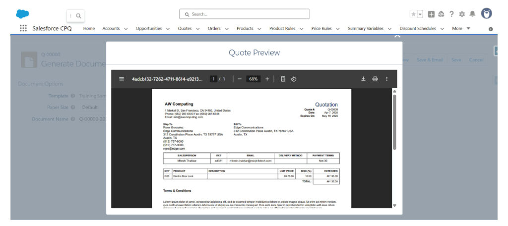This screenshot has width=508, height=226.
Task: Open the App Launcher grid icon
Action: coord(23,28)
